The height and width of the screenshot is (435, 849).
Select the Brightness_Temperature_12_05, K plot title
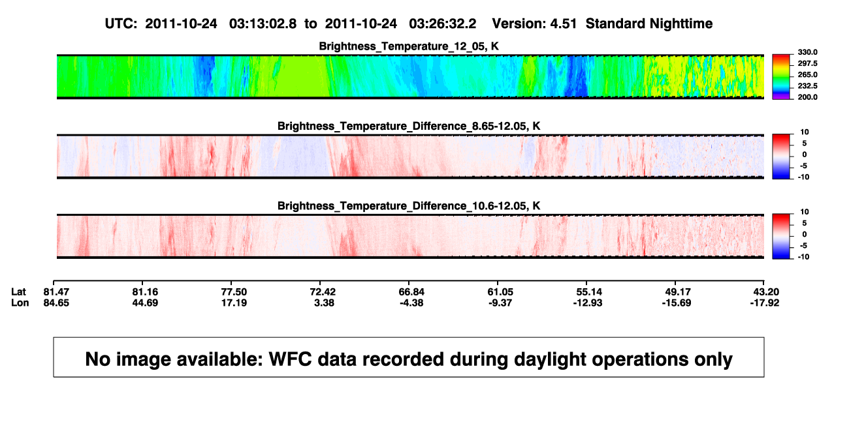click(x=409, y=46)
